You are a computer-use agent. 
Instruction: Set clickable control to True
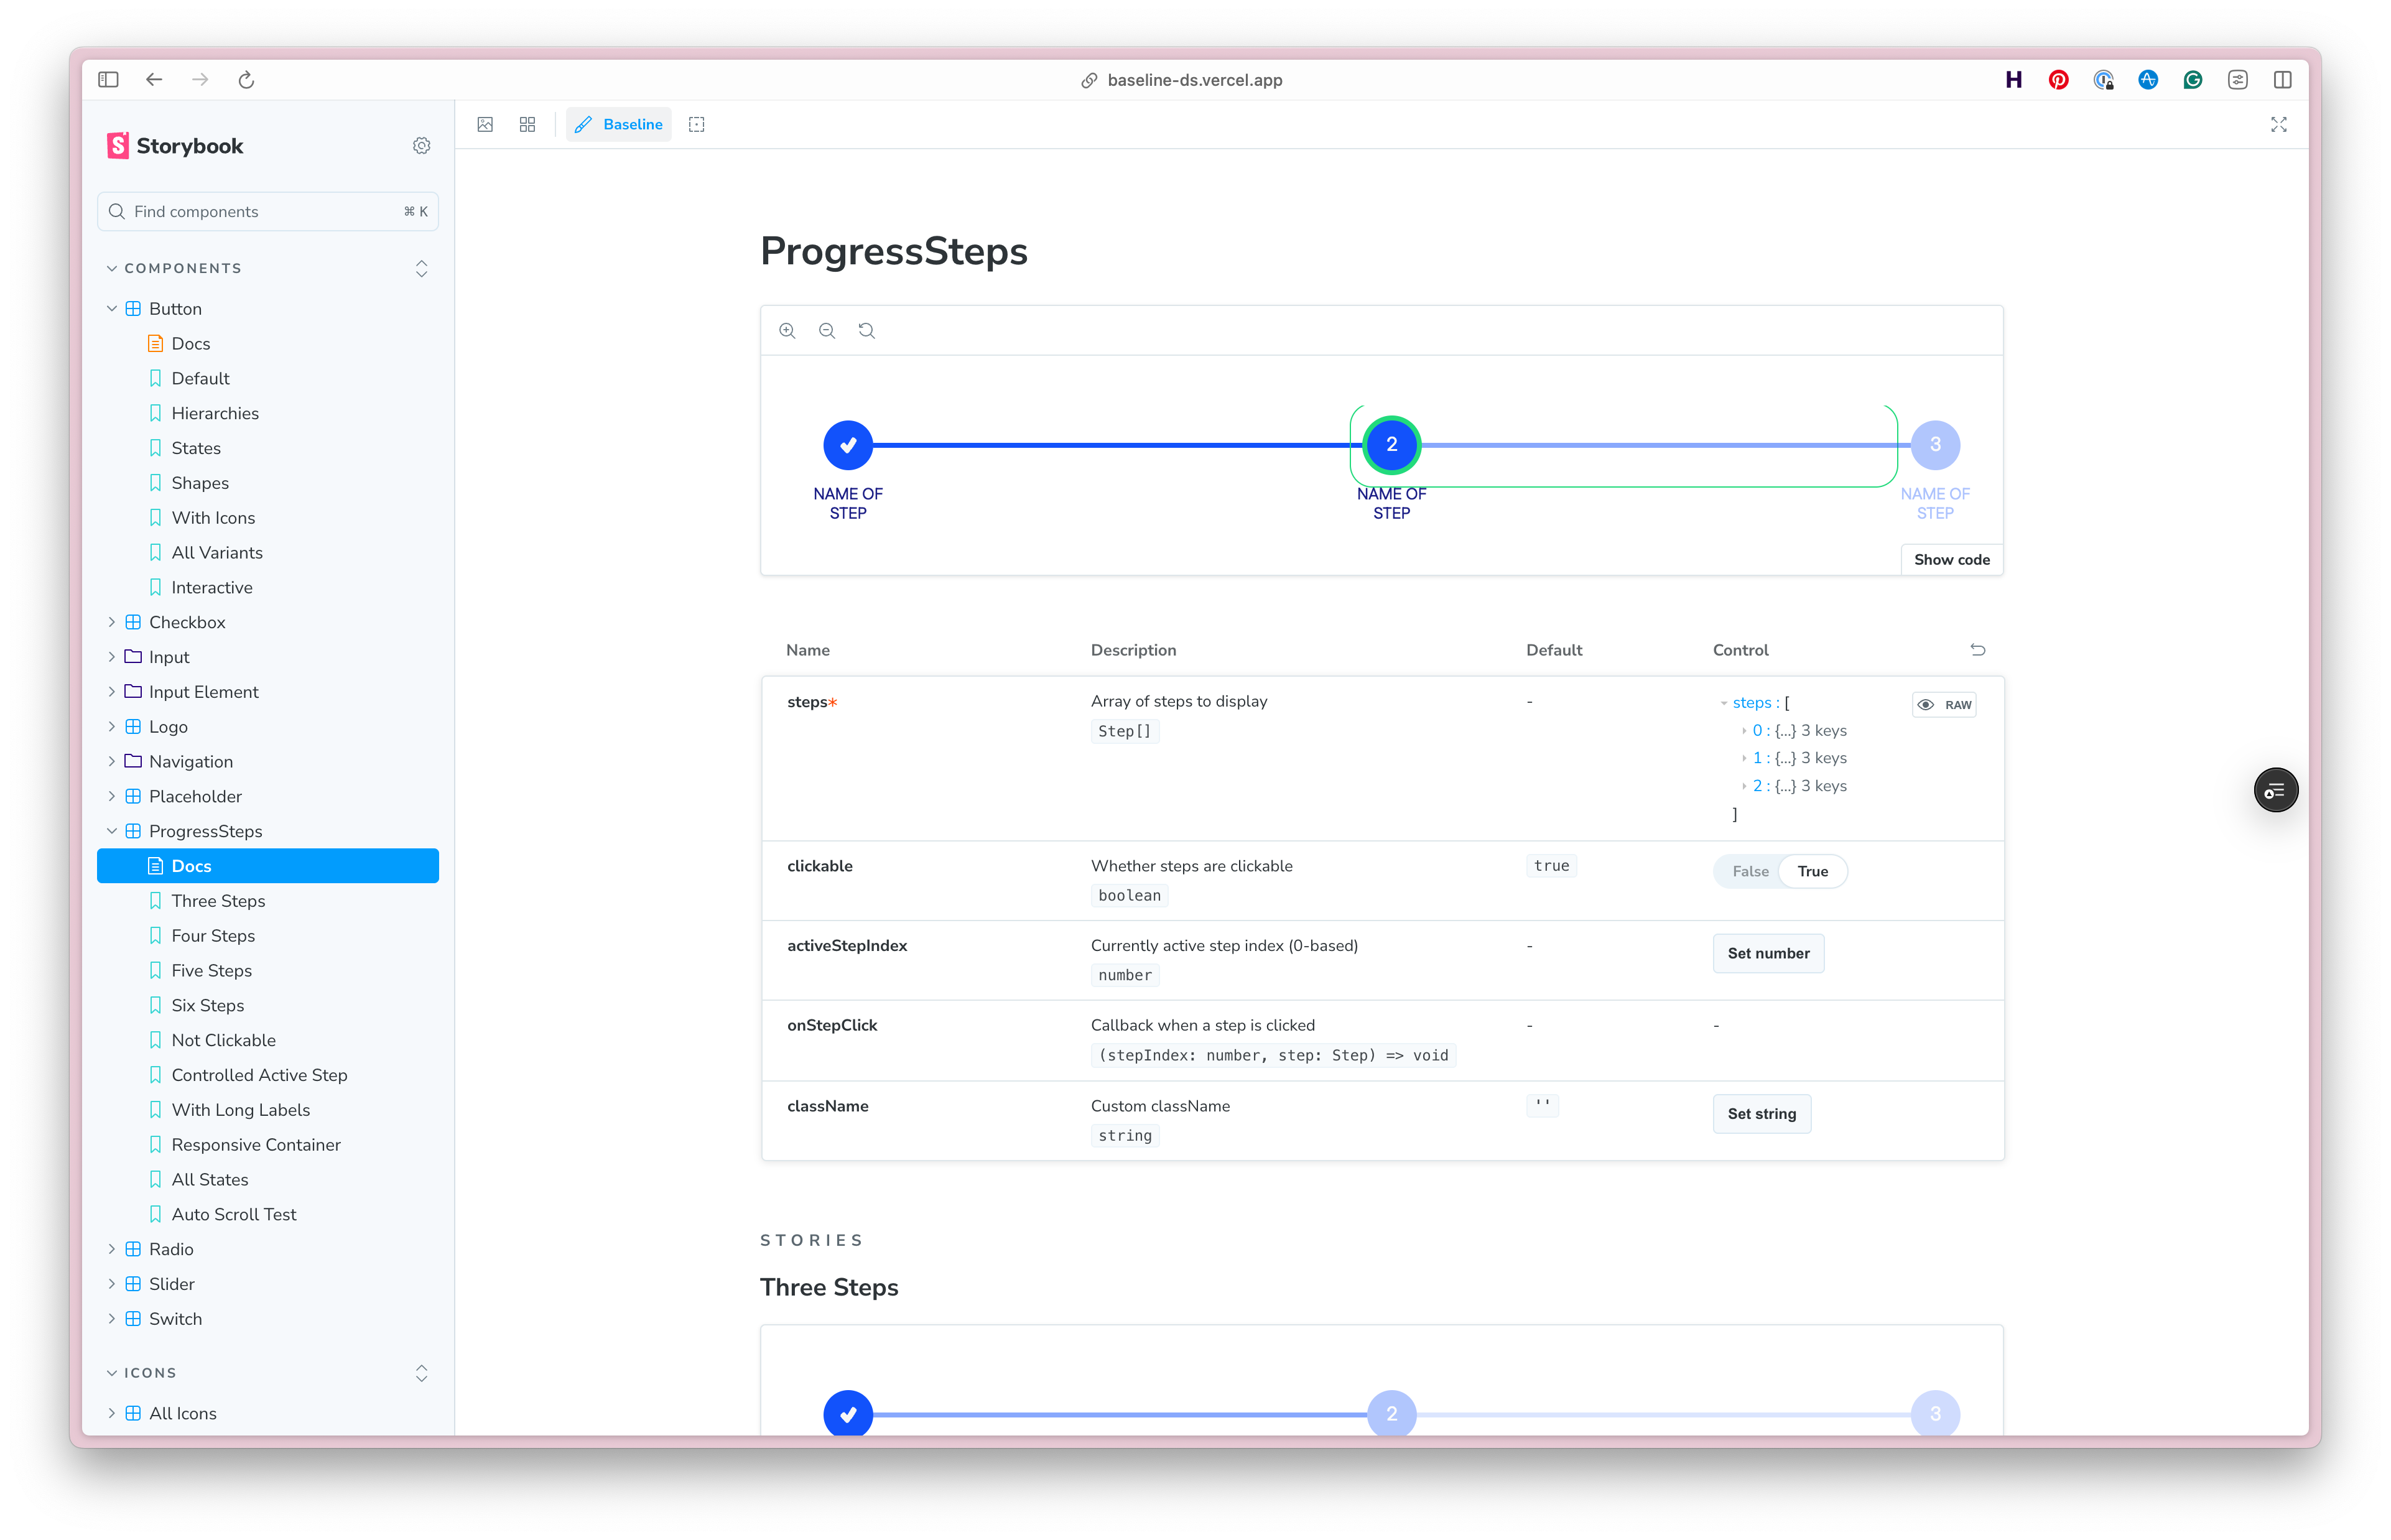pos(1812,871)
